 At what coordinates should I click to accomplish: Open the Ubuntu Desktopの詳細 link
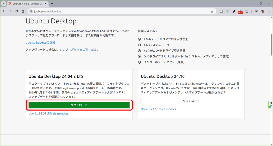(41, 42)
